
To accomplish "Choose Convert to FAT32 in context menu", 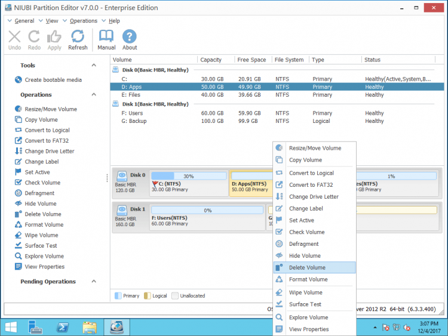I will coord(315,184).
